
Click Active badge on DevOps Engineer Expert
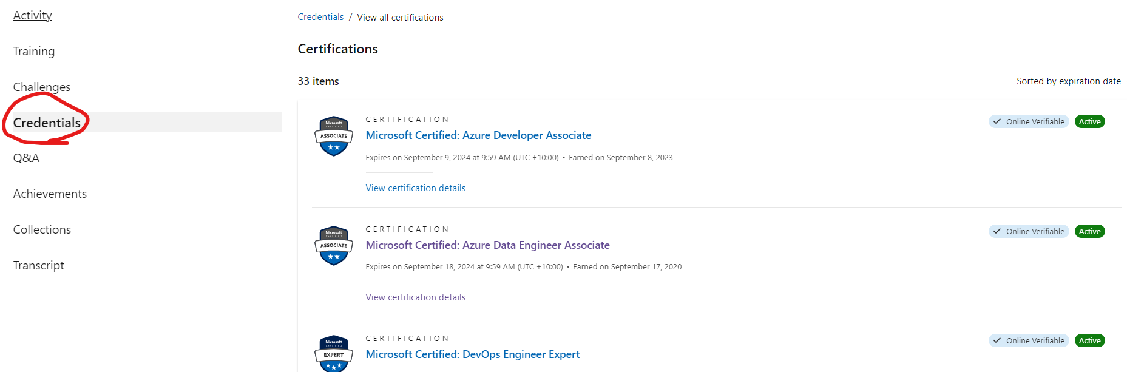1089,340
